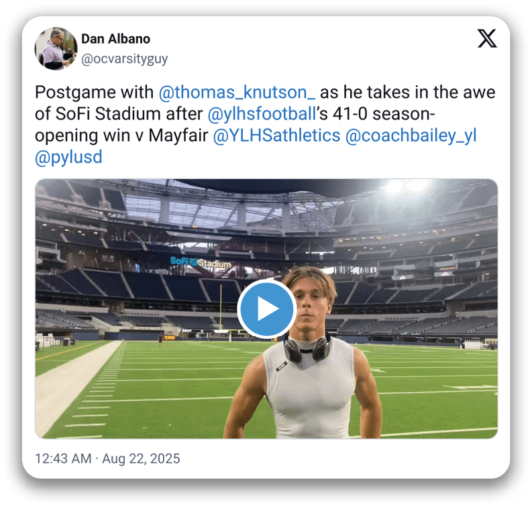Click the @coachbailey_yl mention
The image size is (532, 507).
[x=411, y=135]
